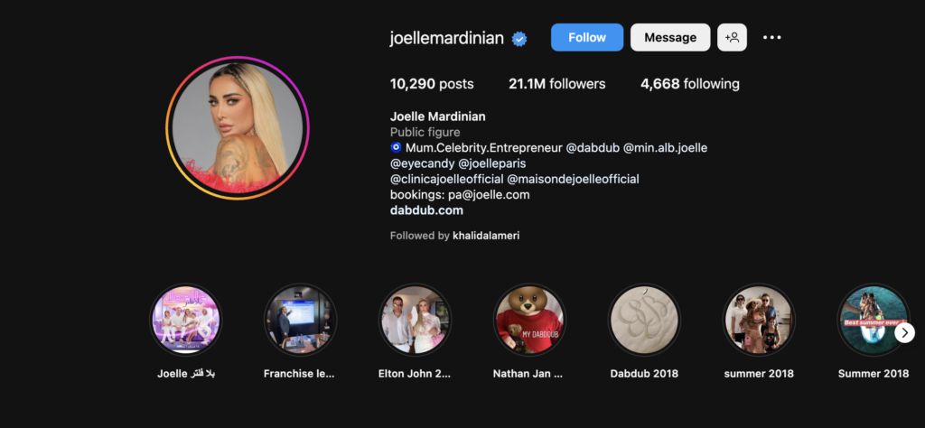Follow the joellemardinian account

(587, 38)
